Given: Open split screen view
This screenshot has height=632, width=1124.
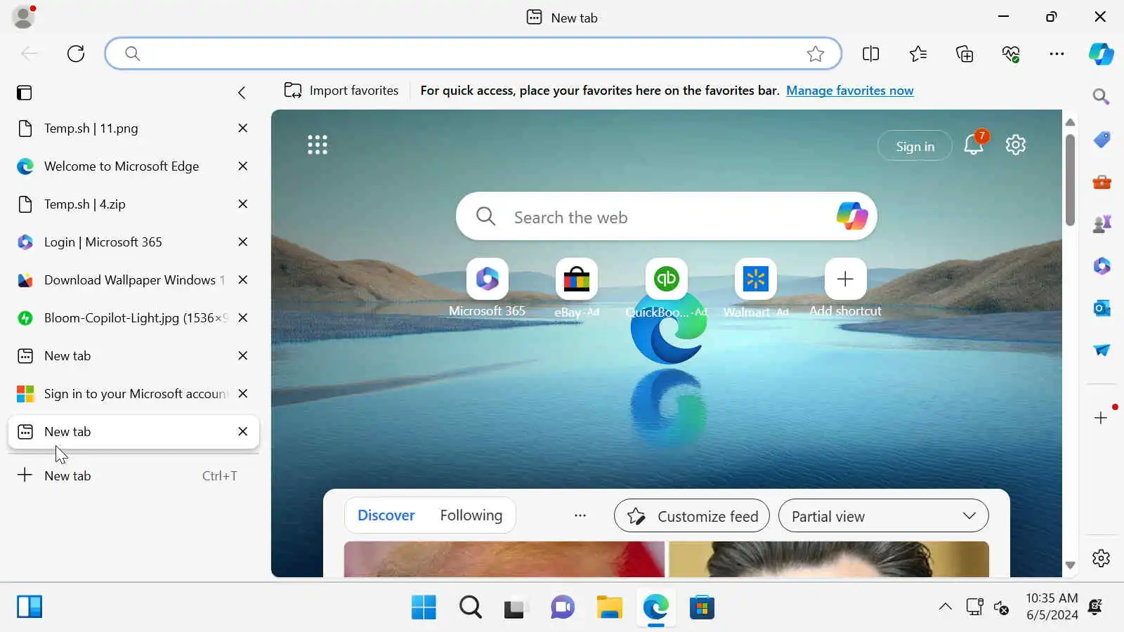Looking at the screenshot, I should click(870, 54).
